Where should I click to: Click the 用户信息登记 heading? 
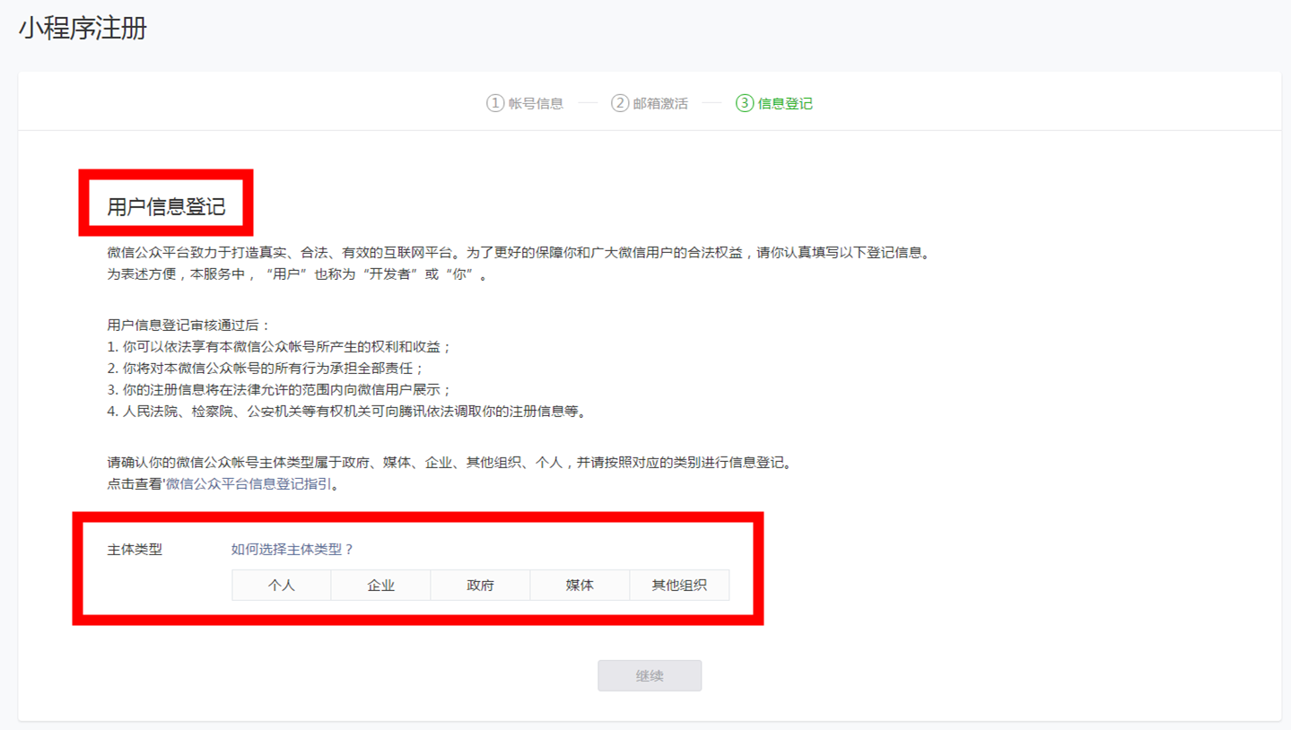click(166, 207)
